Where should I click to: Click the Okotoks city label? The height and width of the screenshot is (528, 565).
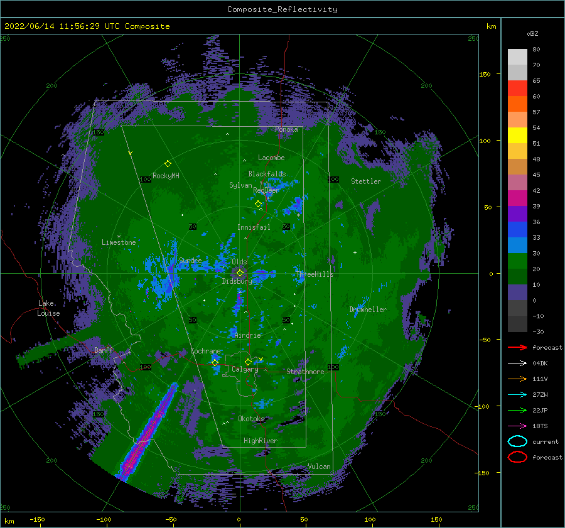tap(252, 418)
